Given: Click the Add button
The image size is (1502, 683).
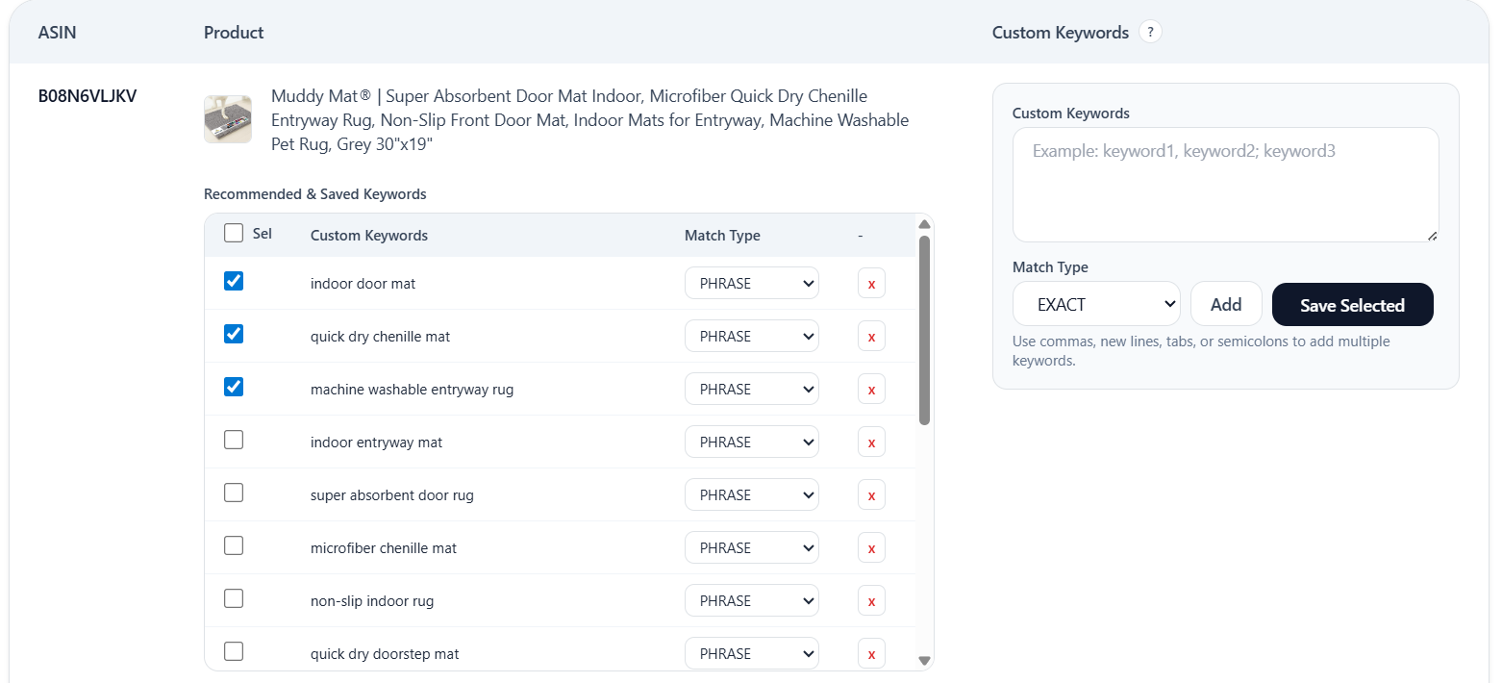Looking at the screenshot, I should [x=1226, y=305].
